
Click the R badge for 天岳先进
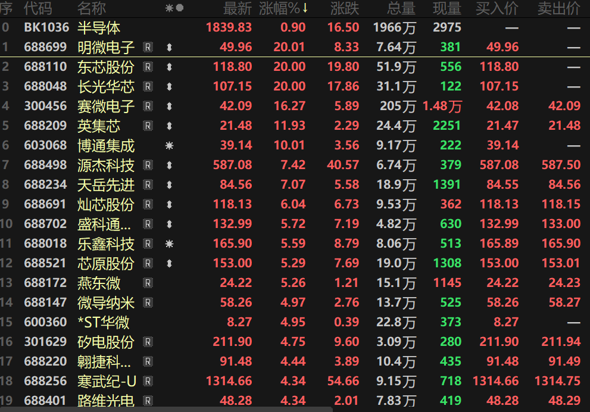pos(148,185)
